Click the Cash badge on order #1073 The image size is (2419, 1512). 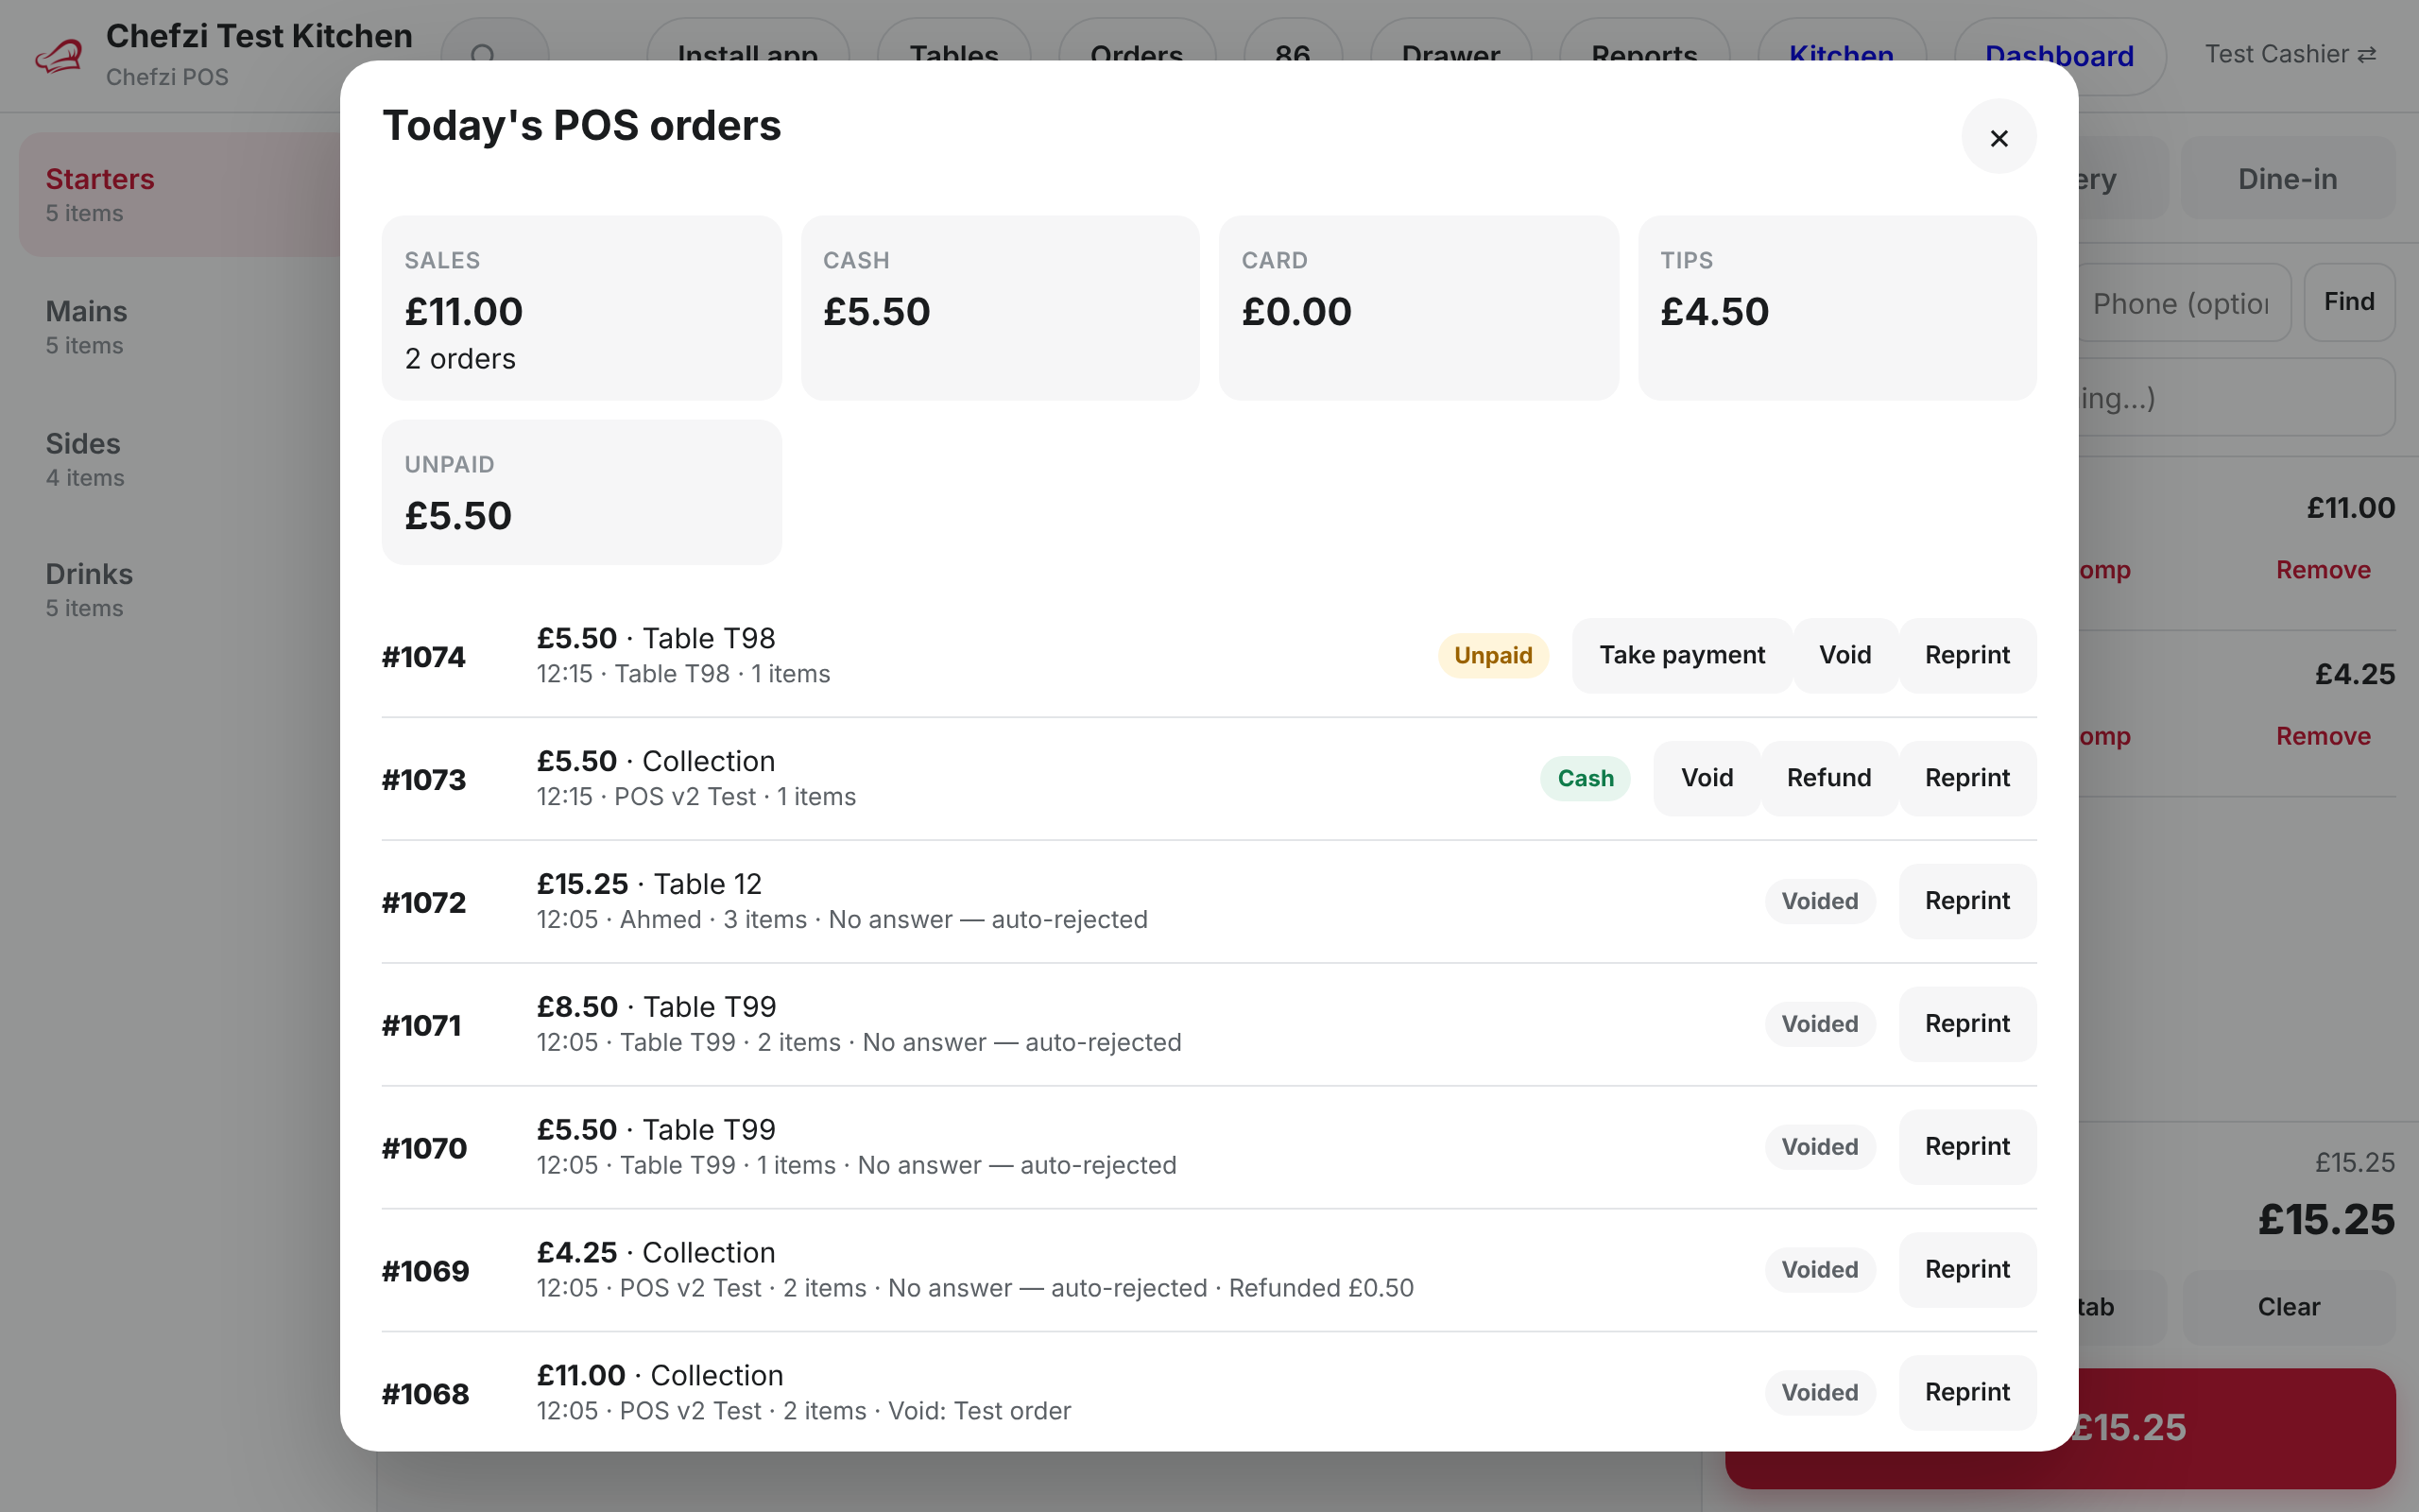point(1586,779)
